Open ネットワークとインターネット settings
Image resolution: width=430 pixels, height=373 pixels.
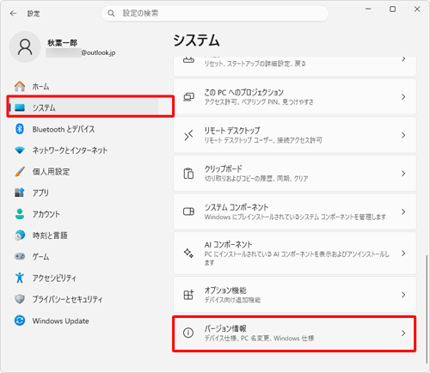83,150
